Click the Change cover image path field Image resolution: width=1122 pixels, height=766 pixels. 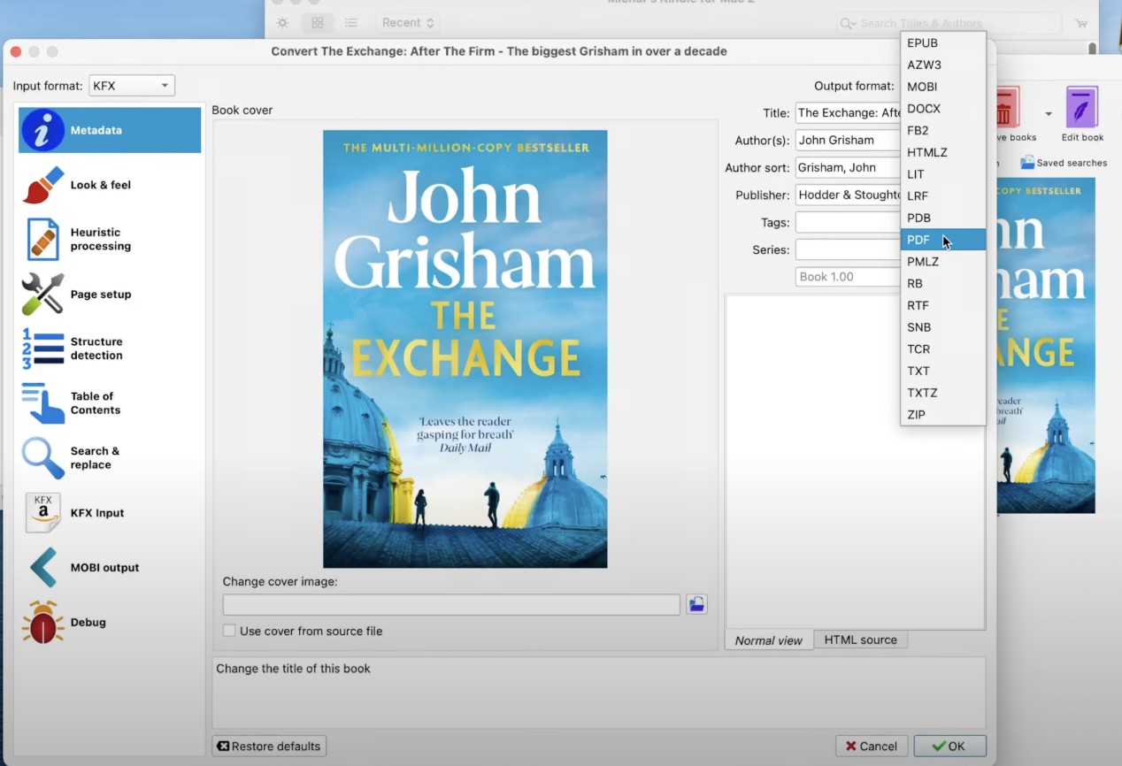(451, 605)
